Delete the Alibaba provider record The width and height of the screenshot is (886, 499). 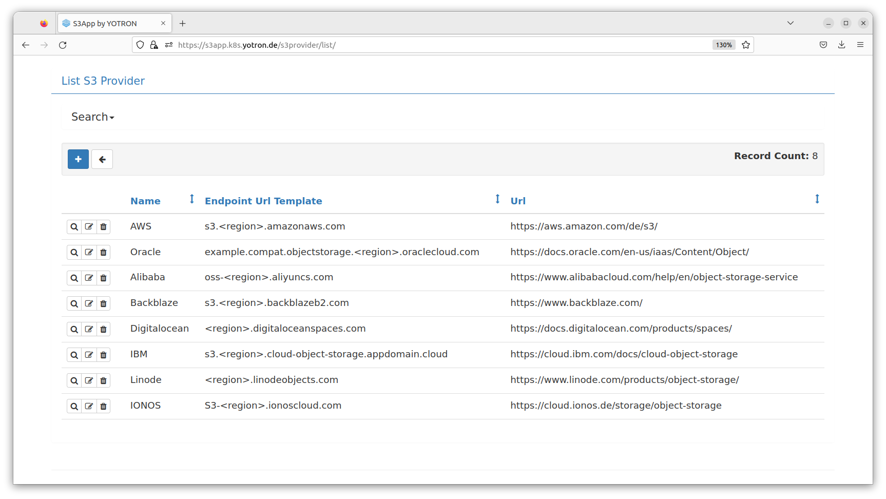tap(103, 278)
